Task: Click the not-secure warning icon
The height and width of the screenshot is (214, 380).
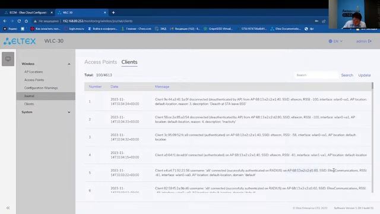Action: [35, 21]
